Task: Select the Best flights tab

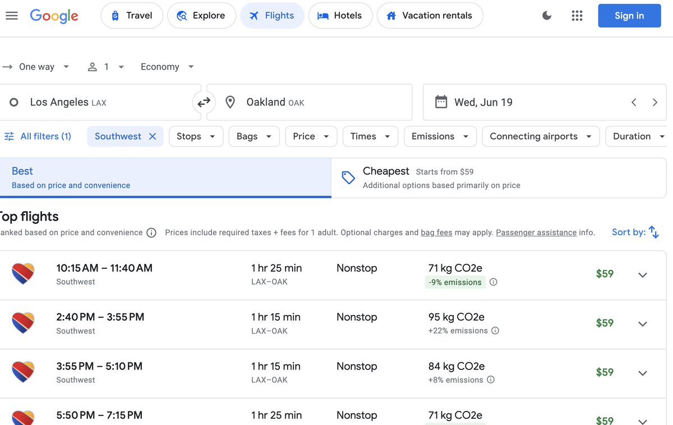Action: (x=165, y=177)
